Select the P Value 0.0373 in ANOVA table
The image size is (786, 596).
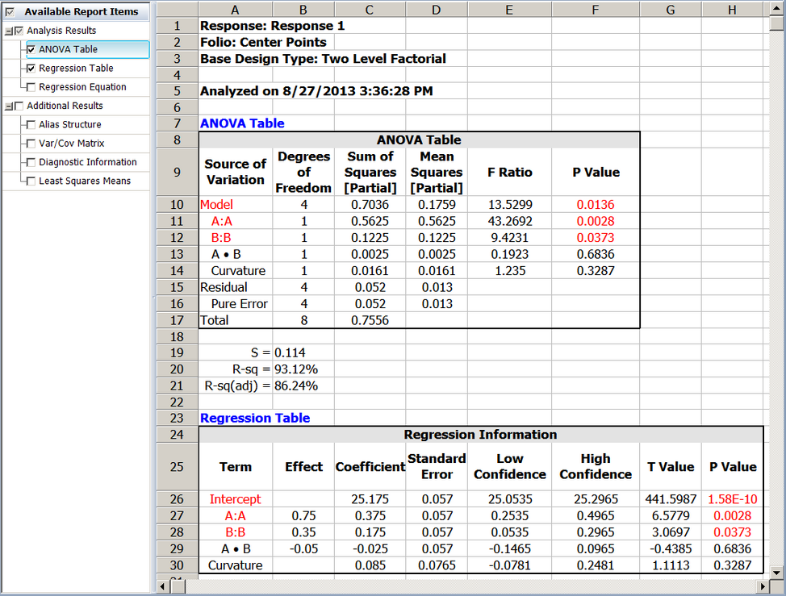click(596, 237)
